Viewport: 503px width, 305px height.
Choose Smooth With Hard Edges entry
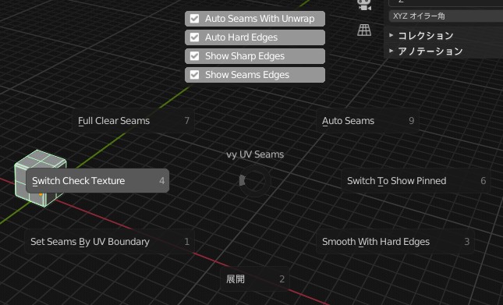click(395, 242)
